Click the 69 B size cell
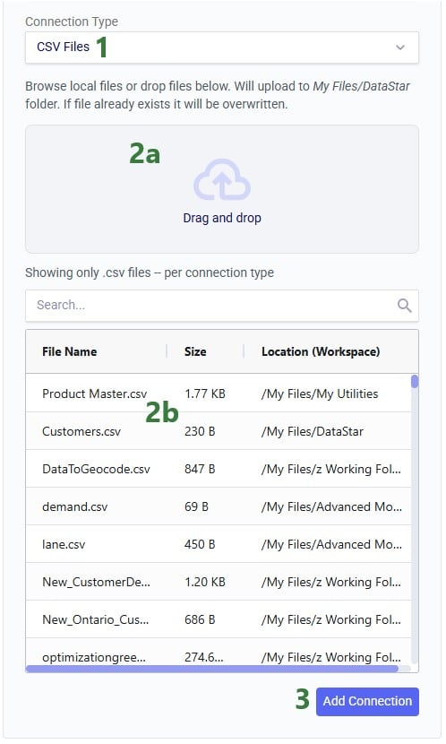The height and width of the screenshot is (744, 446). coord(196,506)
